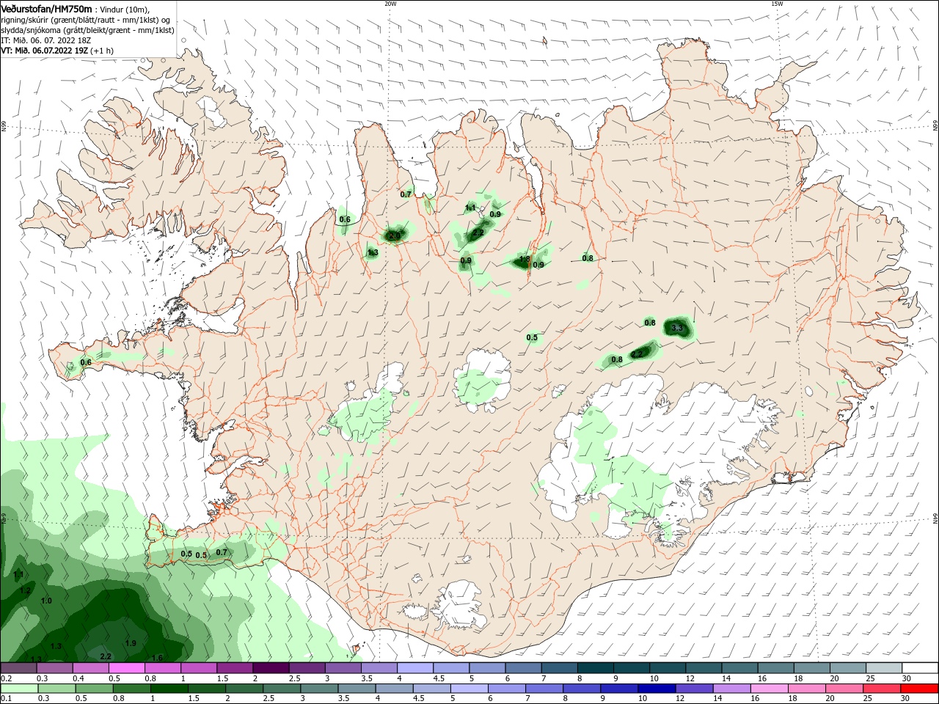Viewport: 939px width, 704px height.
Task: Select the bright pink 0.5–0.8 upper legend swatch
Action: [x=127, y=668]
